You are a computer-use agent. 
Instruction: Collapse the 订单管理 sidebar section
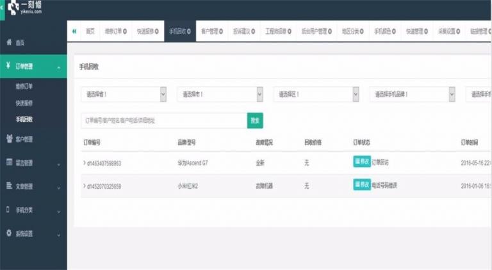tap(59, 67)
